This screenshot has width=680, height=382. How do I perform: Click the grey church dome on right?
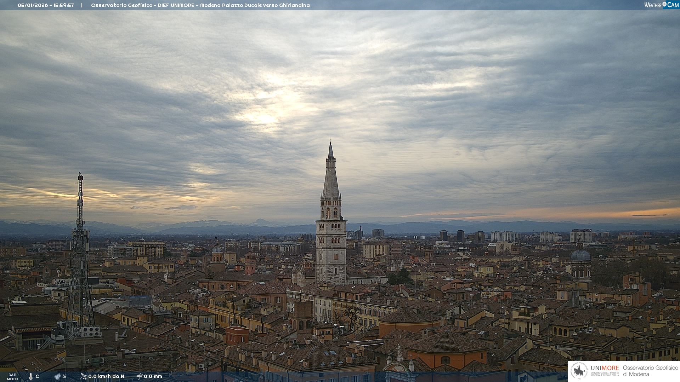click(580, 255)
